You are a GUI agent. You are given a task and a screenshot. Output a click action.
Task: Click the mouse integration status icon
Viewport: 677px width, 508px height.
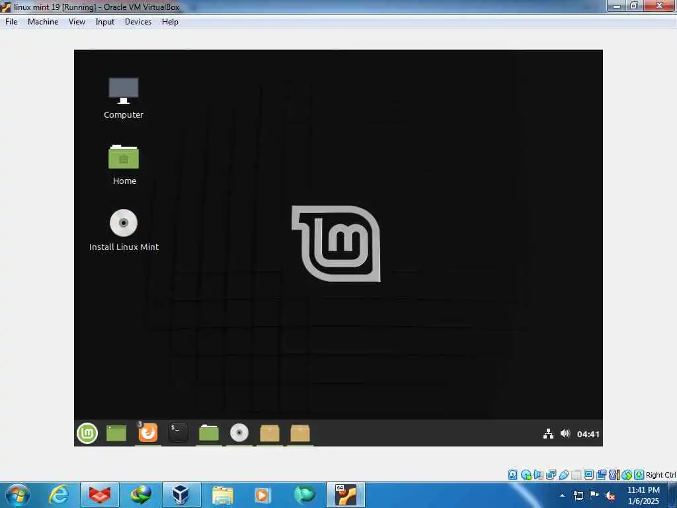click(627, 475)
